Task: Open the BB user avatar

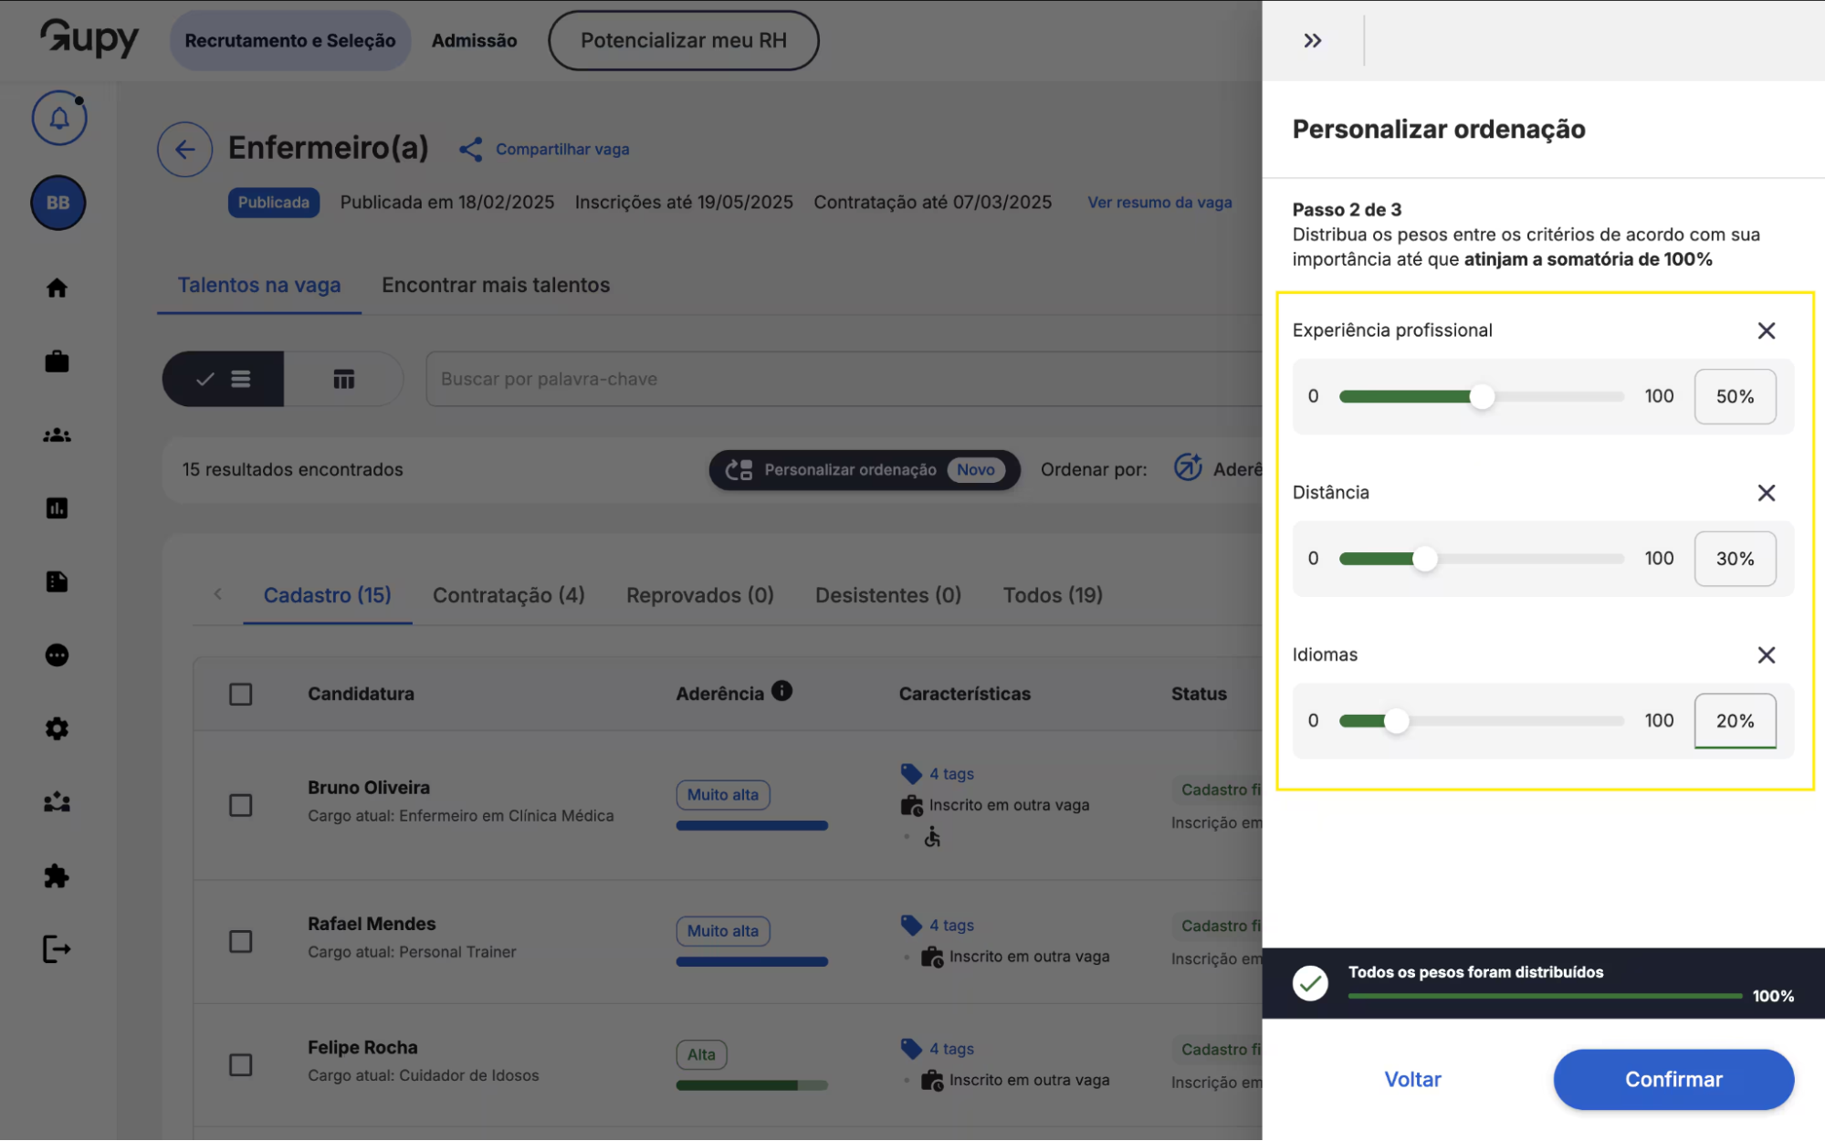Action: tap(58, 203)
